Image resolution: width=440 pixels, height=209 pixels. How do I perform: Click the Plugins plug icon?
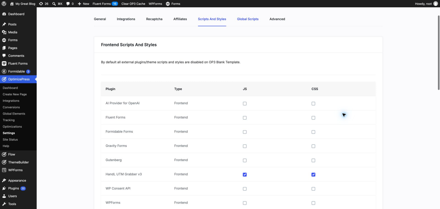coord(4,188)
